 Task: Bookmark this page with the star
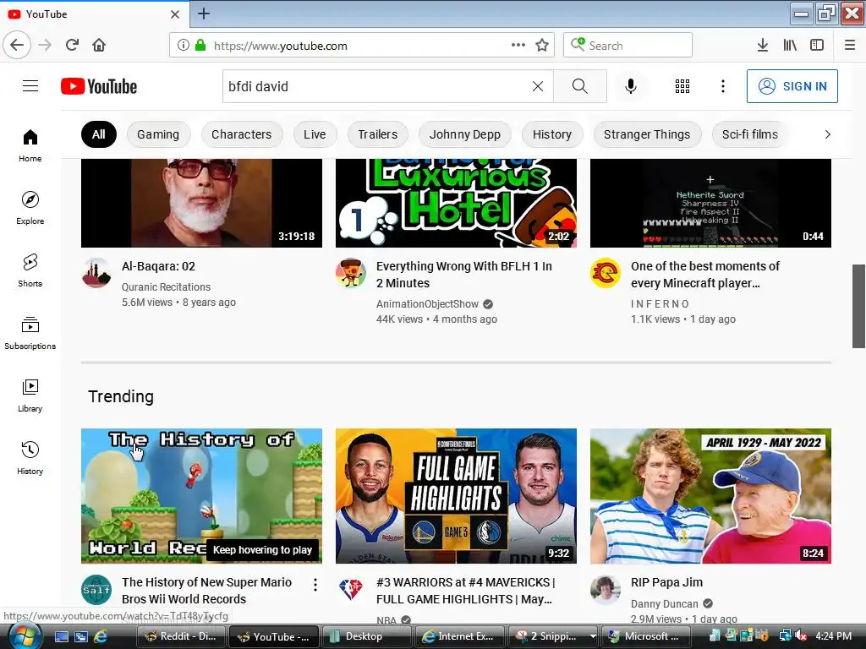coord(542,46)
